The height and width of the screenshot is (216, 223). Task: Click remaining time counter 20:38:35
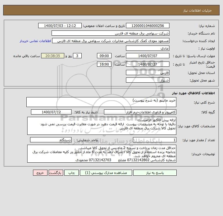[x=53, y=56]
